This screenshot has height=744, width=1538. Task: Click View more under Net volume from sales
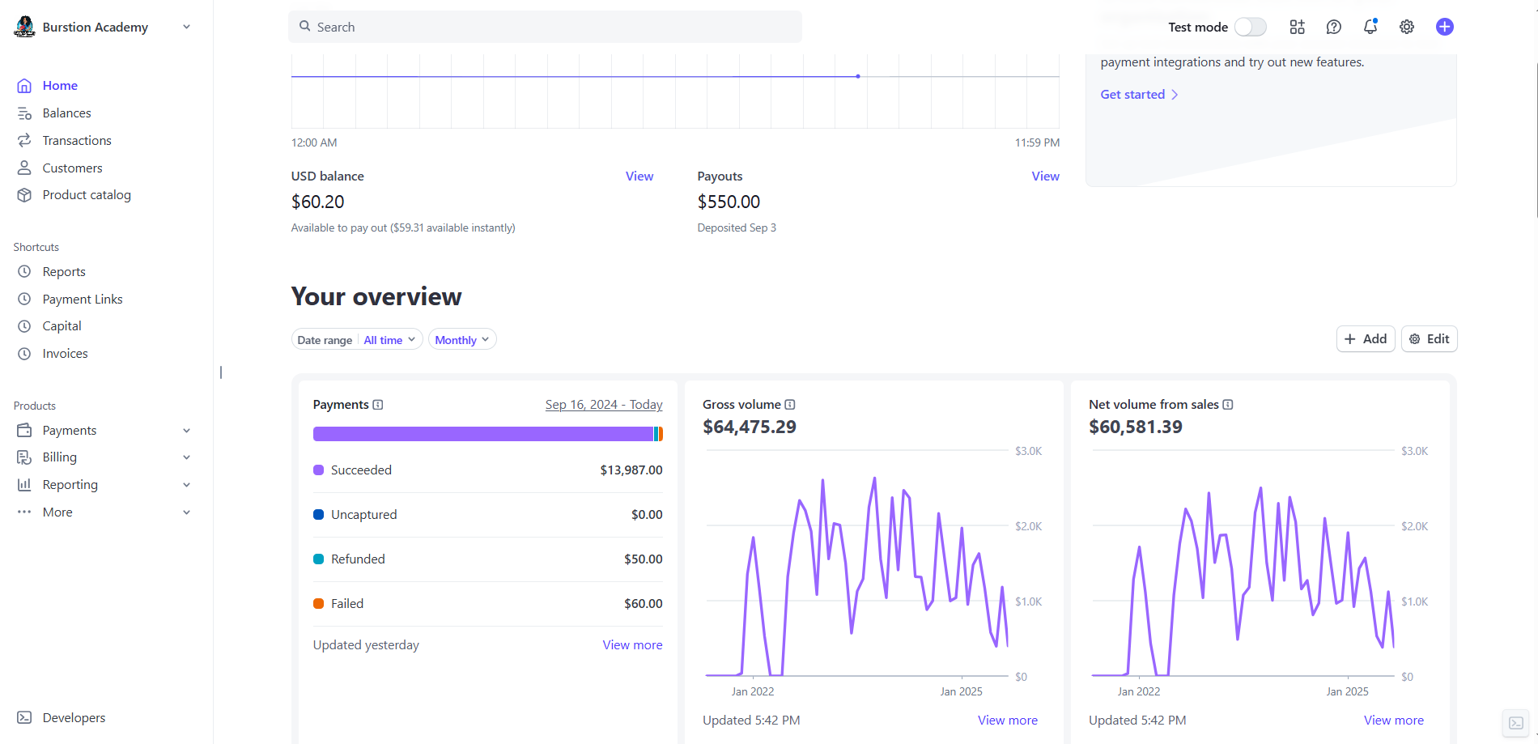click(x=1394, y=721)
